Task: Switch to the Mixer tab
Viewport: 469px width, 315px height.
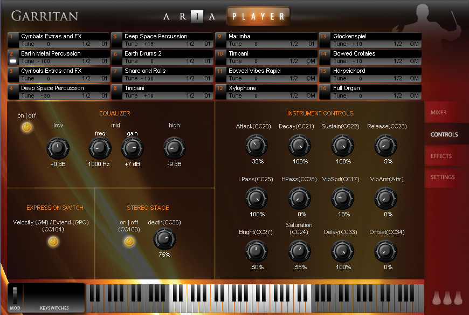Action: [438, 113]
